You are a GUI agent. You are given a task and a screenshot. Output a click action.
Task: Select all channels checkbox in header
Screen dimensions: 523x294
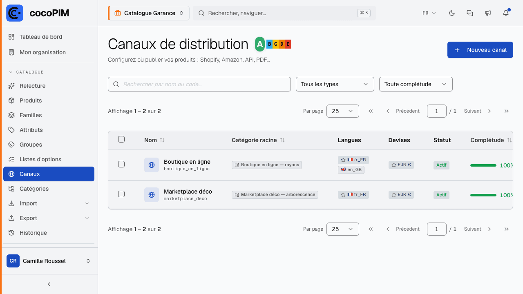pos(121,139)
